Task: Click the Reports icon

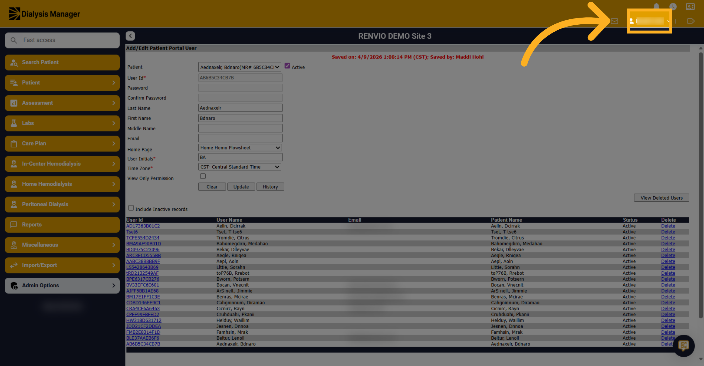Action: click(x=14, y=225)
